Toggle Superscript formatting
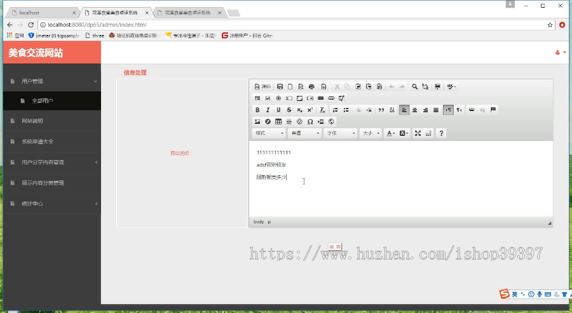This screenshot has width=572, height=313. pos(310,110)
